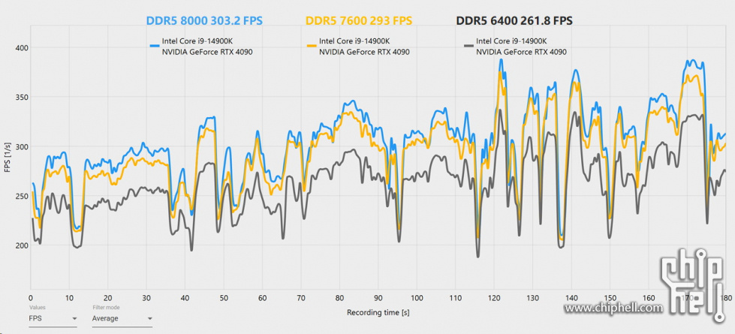Screen dimensions: 735x334
Task: Click gray legend entry Intel Core i9-14900K
Action: click(511, 42)
